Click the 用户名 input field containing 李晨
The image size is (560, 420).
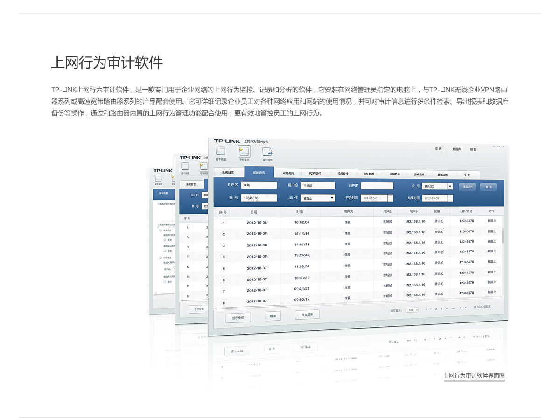pyautogui.click(x=259, y=185)
